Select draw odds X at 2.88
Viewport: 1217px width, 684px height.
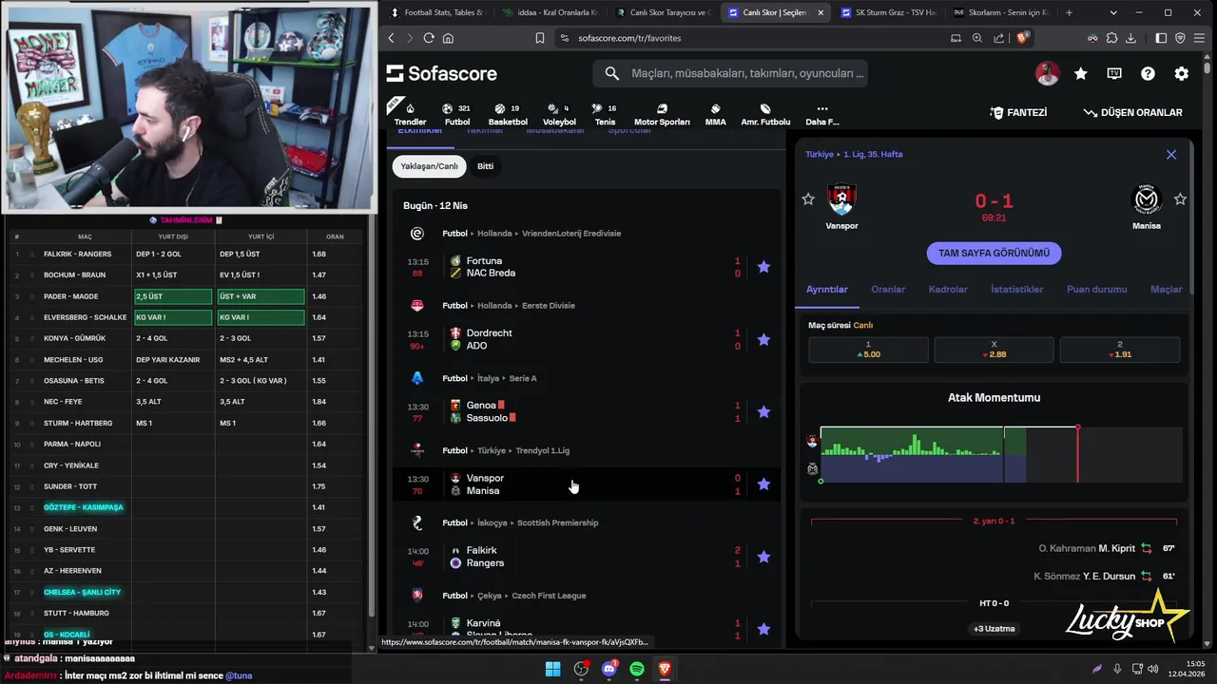point(994,350)
